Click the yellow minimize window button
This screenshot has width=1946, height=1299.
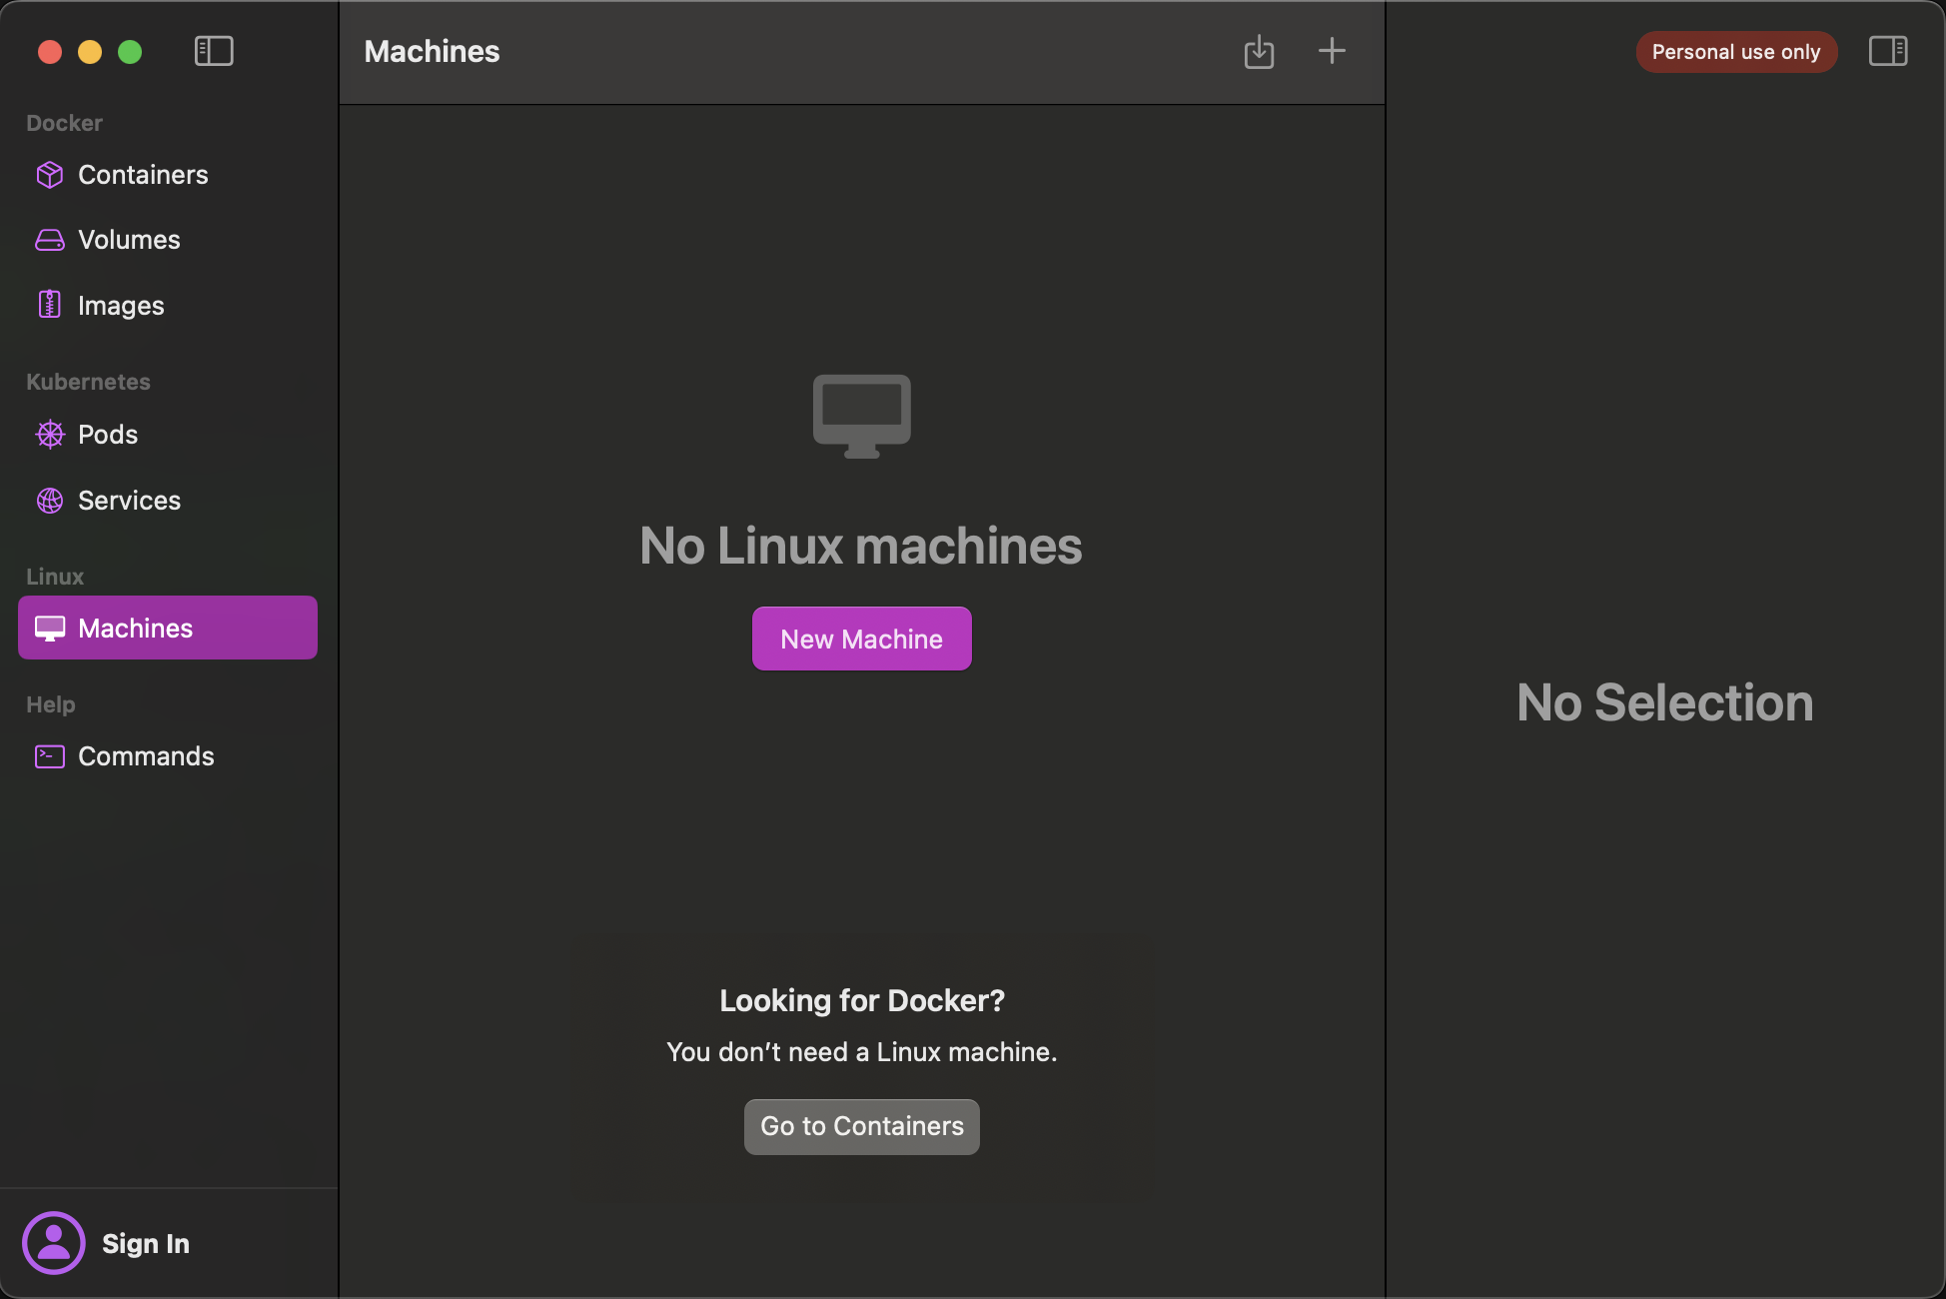click(90, 52)
